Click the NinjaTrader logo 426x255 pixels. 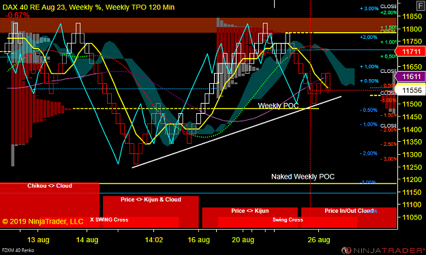pos(383,250)
